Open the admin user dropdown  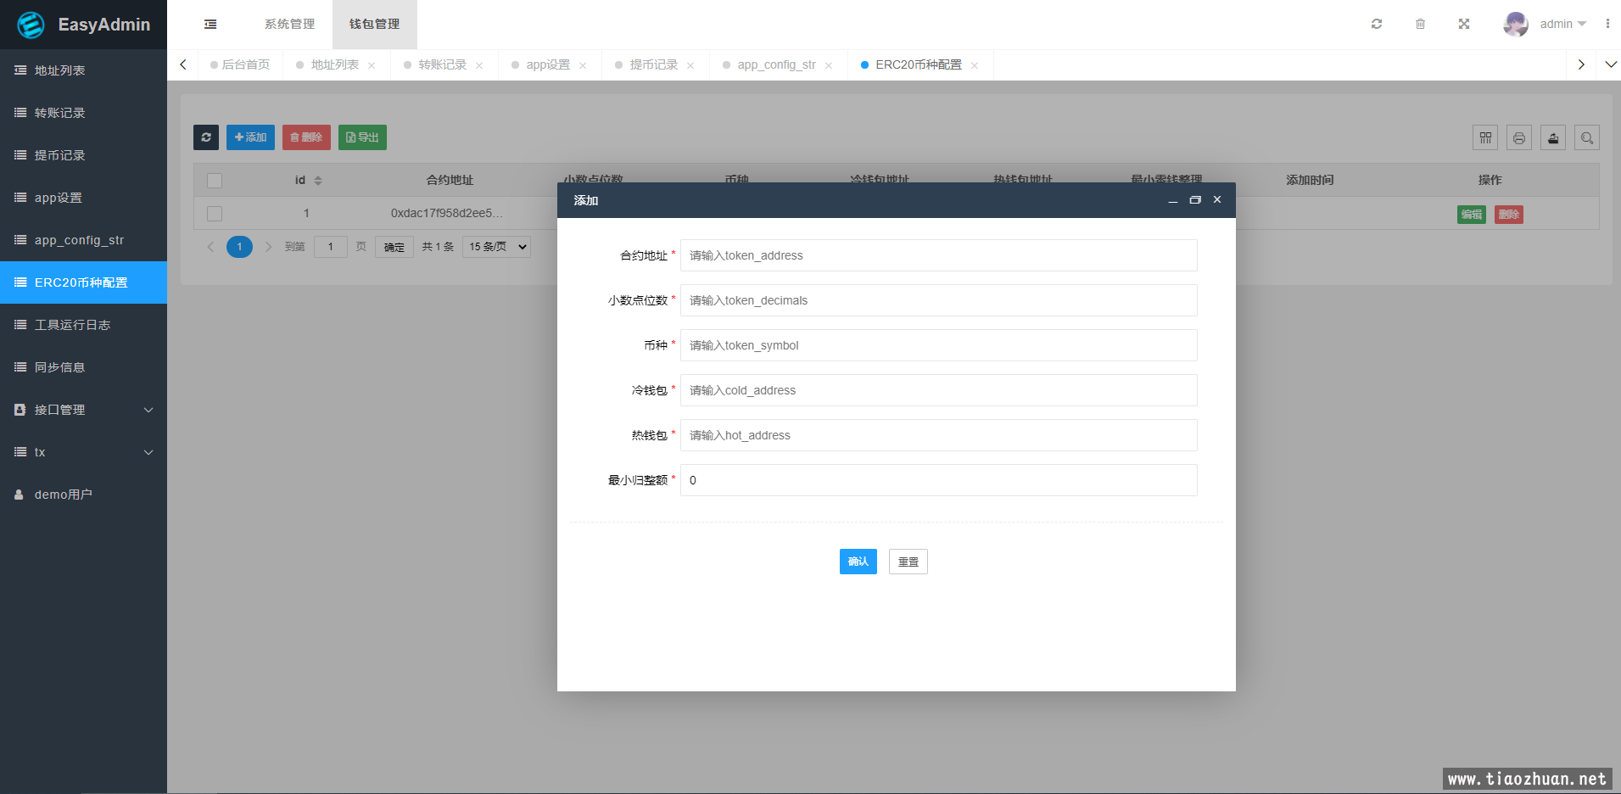click(x=1562, y=24)
